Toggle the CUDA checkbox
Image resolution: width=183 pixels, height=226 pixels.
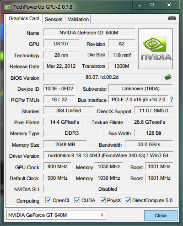click(77, 200)
